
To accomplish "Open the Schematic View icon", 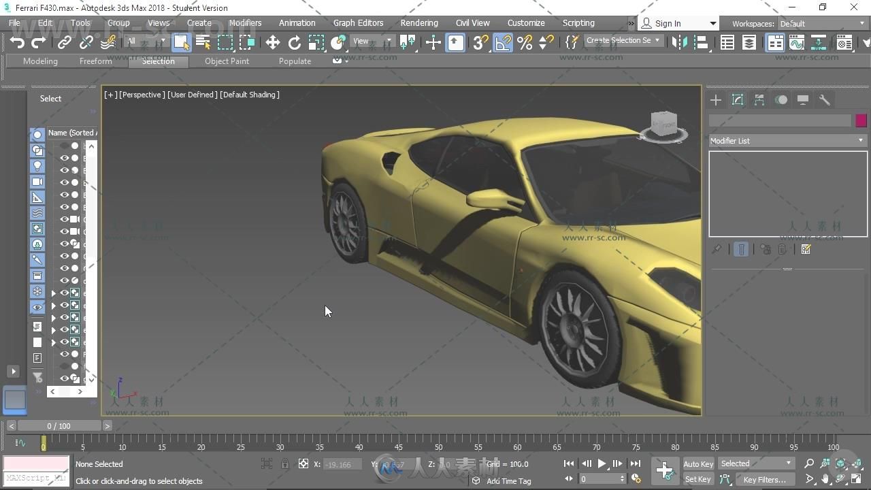I will pos(819,43).
